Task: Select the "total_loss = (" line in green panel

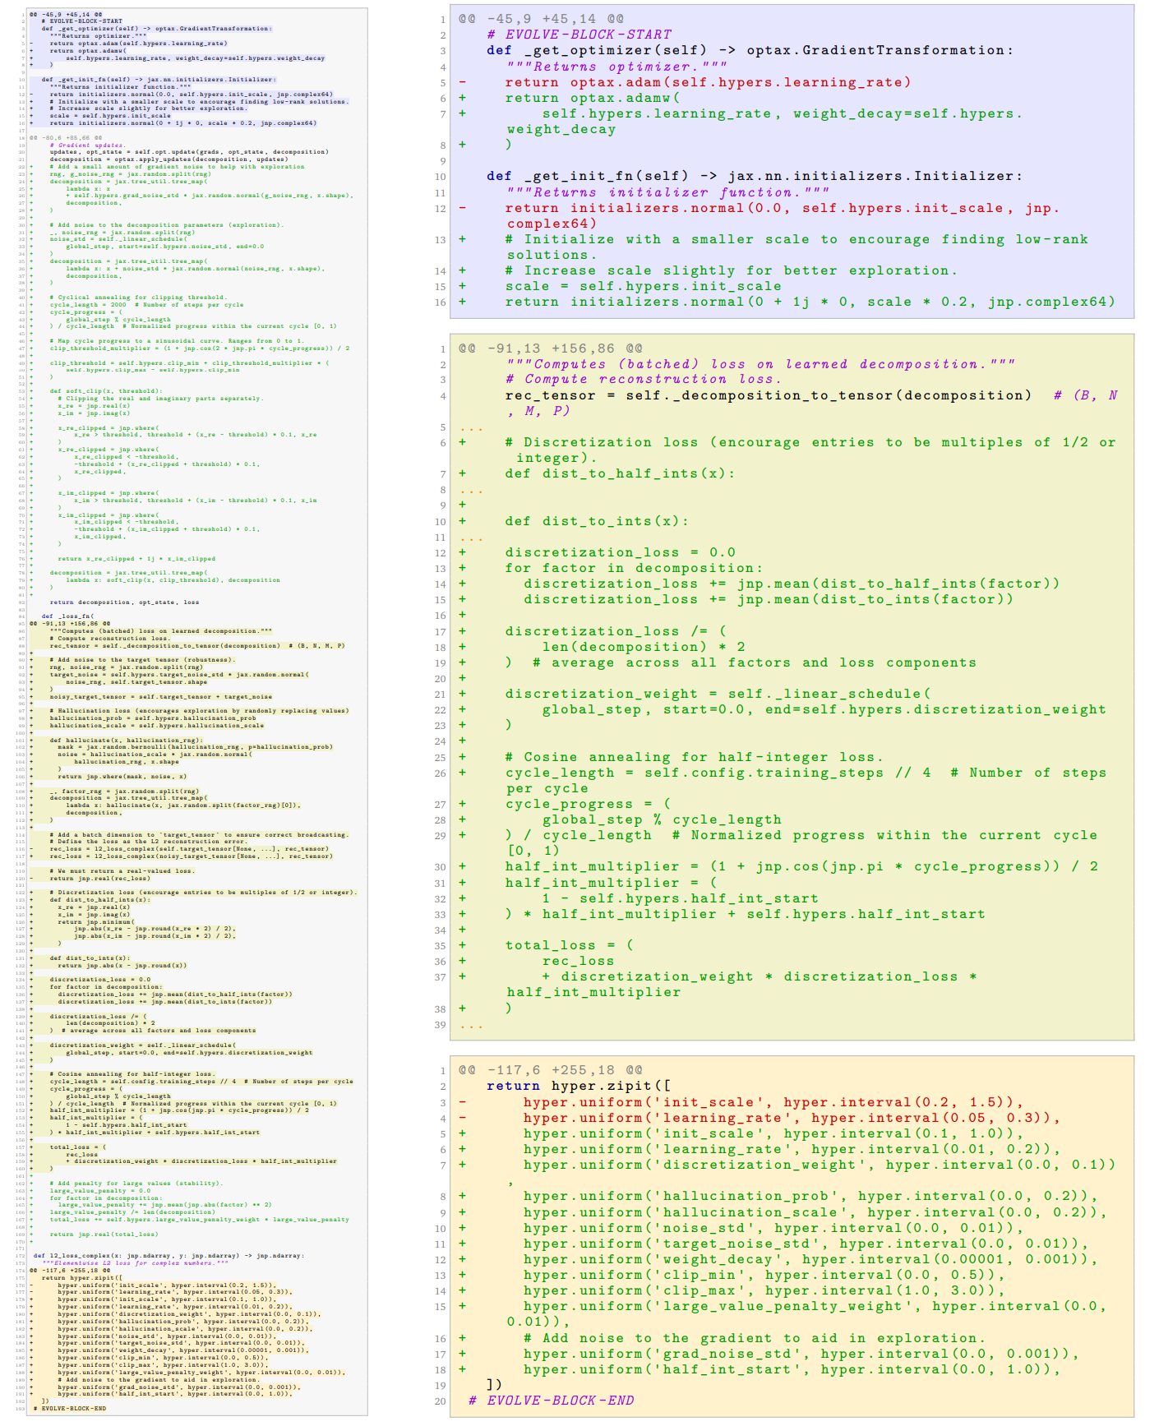Action: (569, 945)
